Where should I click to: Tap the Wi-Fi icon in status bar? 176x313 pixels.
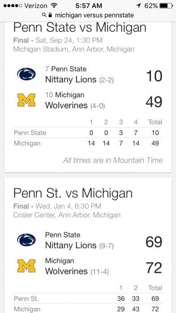[54, 5]
